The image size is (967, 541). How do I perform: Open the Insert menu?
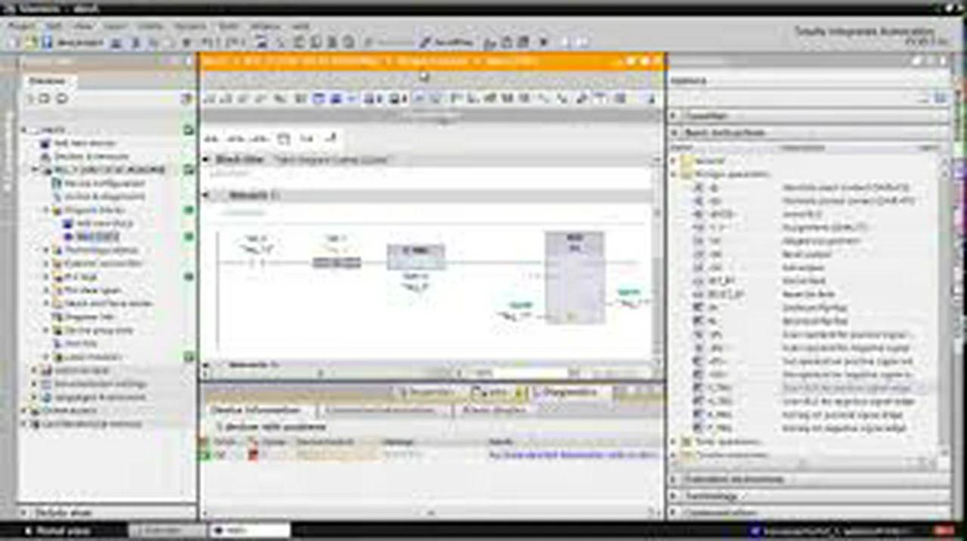pos(116,26)
